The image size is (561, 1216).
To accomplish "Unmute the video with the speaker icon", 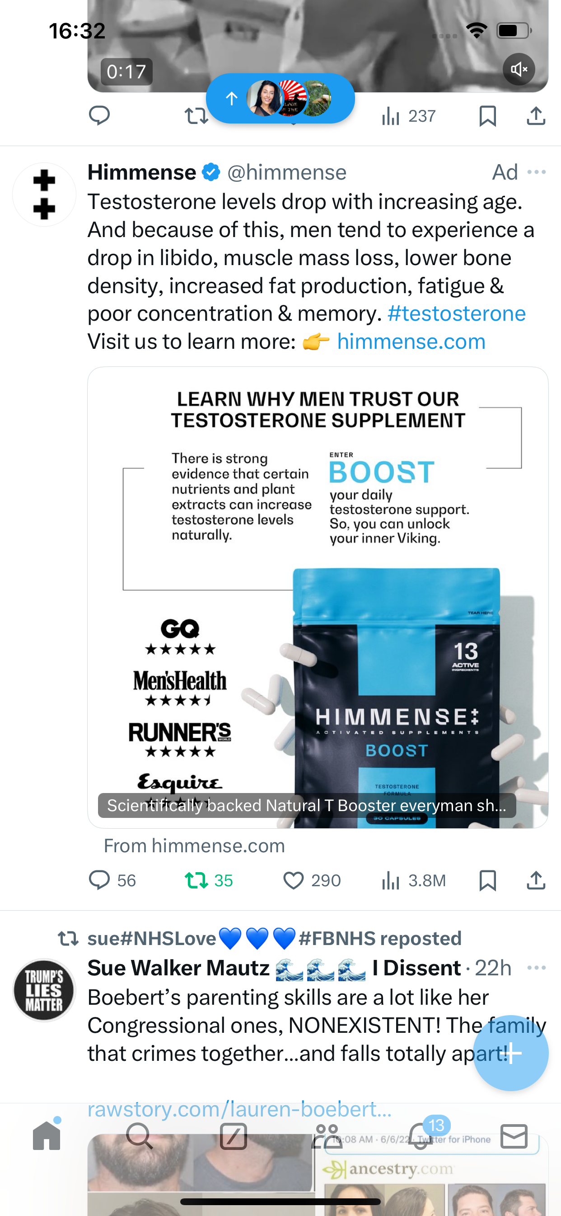I will (x=519, y=69).
